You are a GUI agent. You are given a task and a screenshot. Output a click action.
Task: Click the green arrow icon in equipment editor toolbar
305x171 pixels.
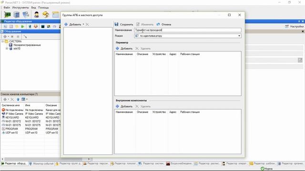click(x=23, y=27)
